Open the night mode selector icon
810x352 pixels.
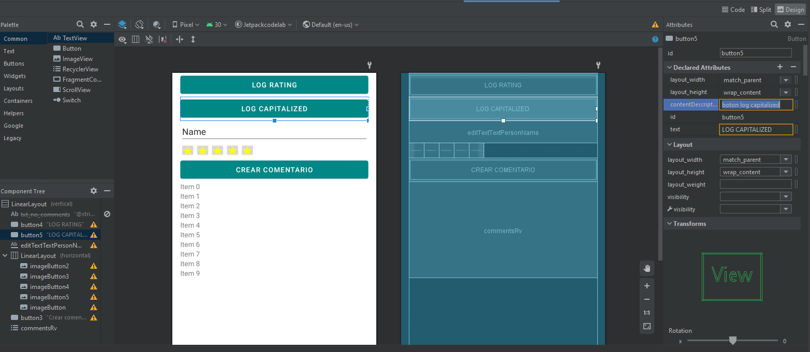click(x=157, y=24)
